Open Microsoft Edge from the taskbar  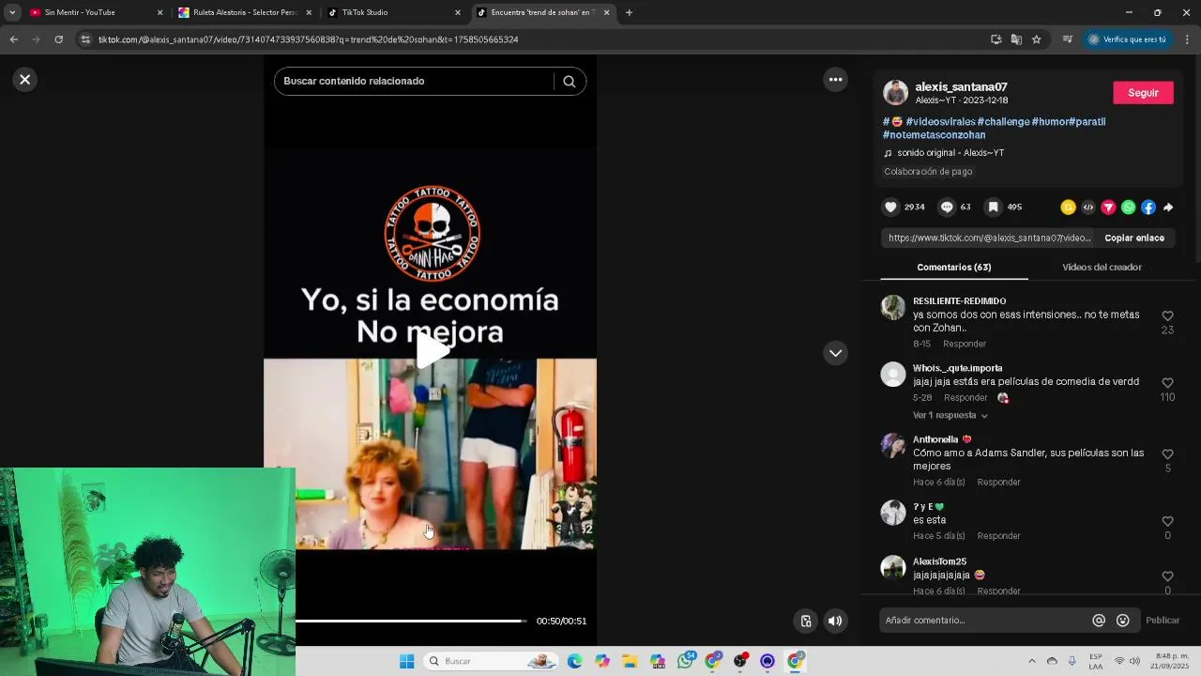pos(574,661)
